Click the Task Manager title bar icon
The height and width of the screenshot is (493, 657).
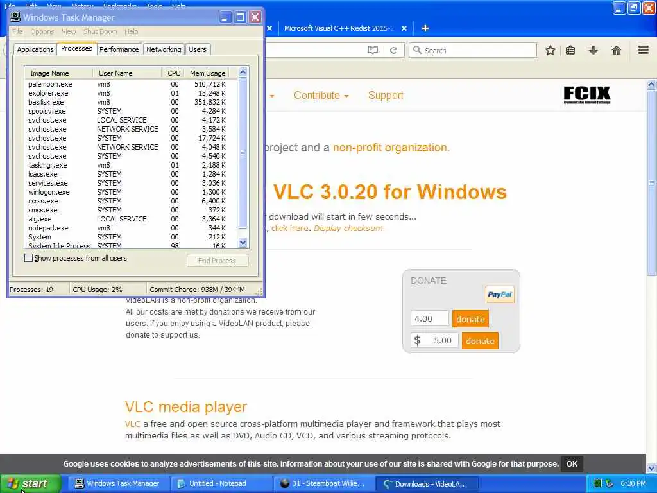pyautogui.click(x=15, y=17)
